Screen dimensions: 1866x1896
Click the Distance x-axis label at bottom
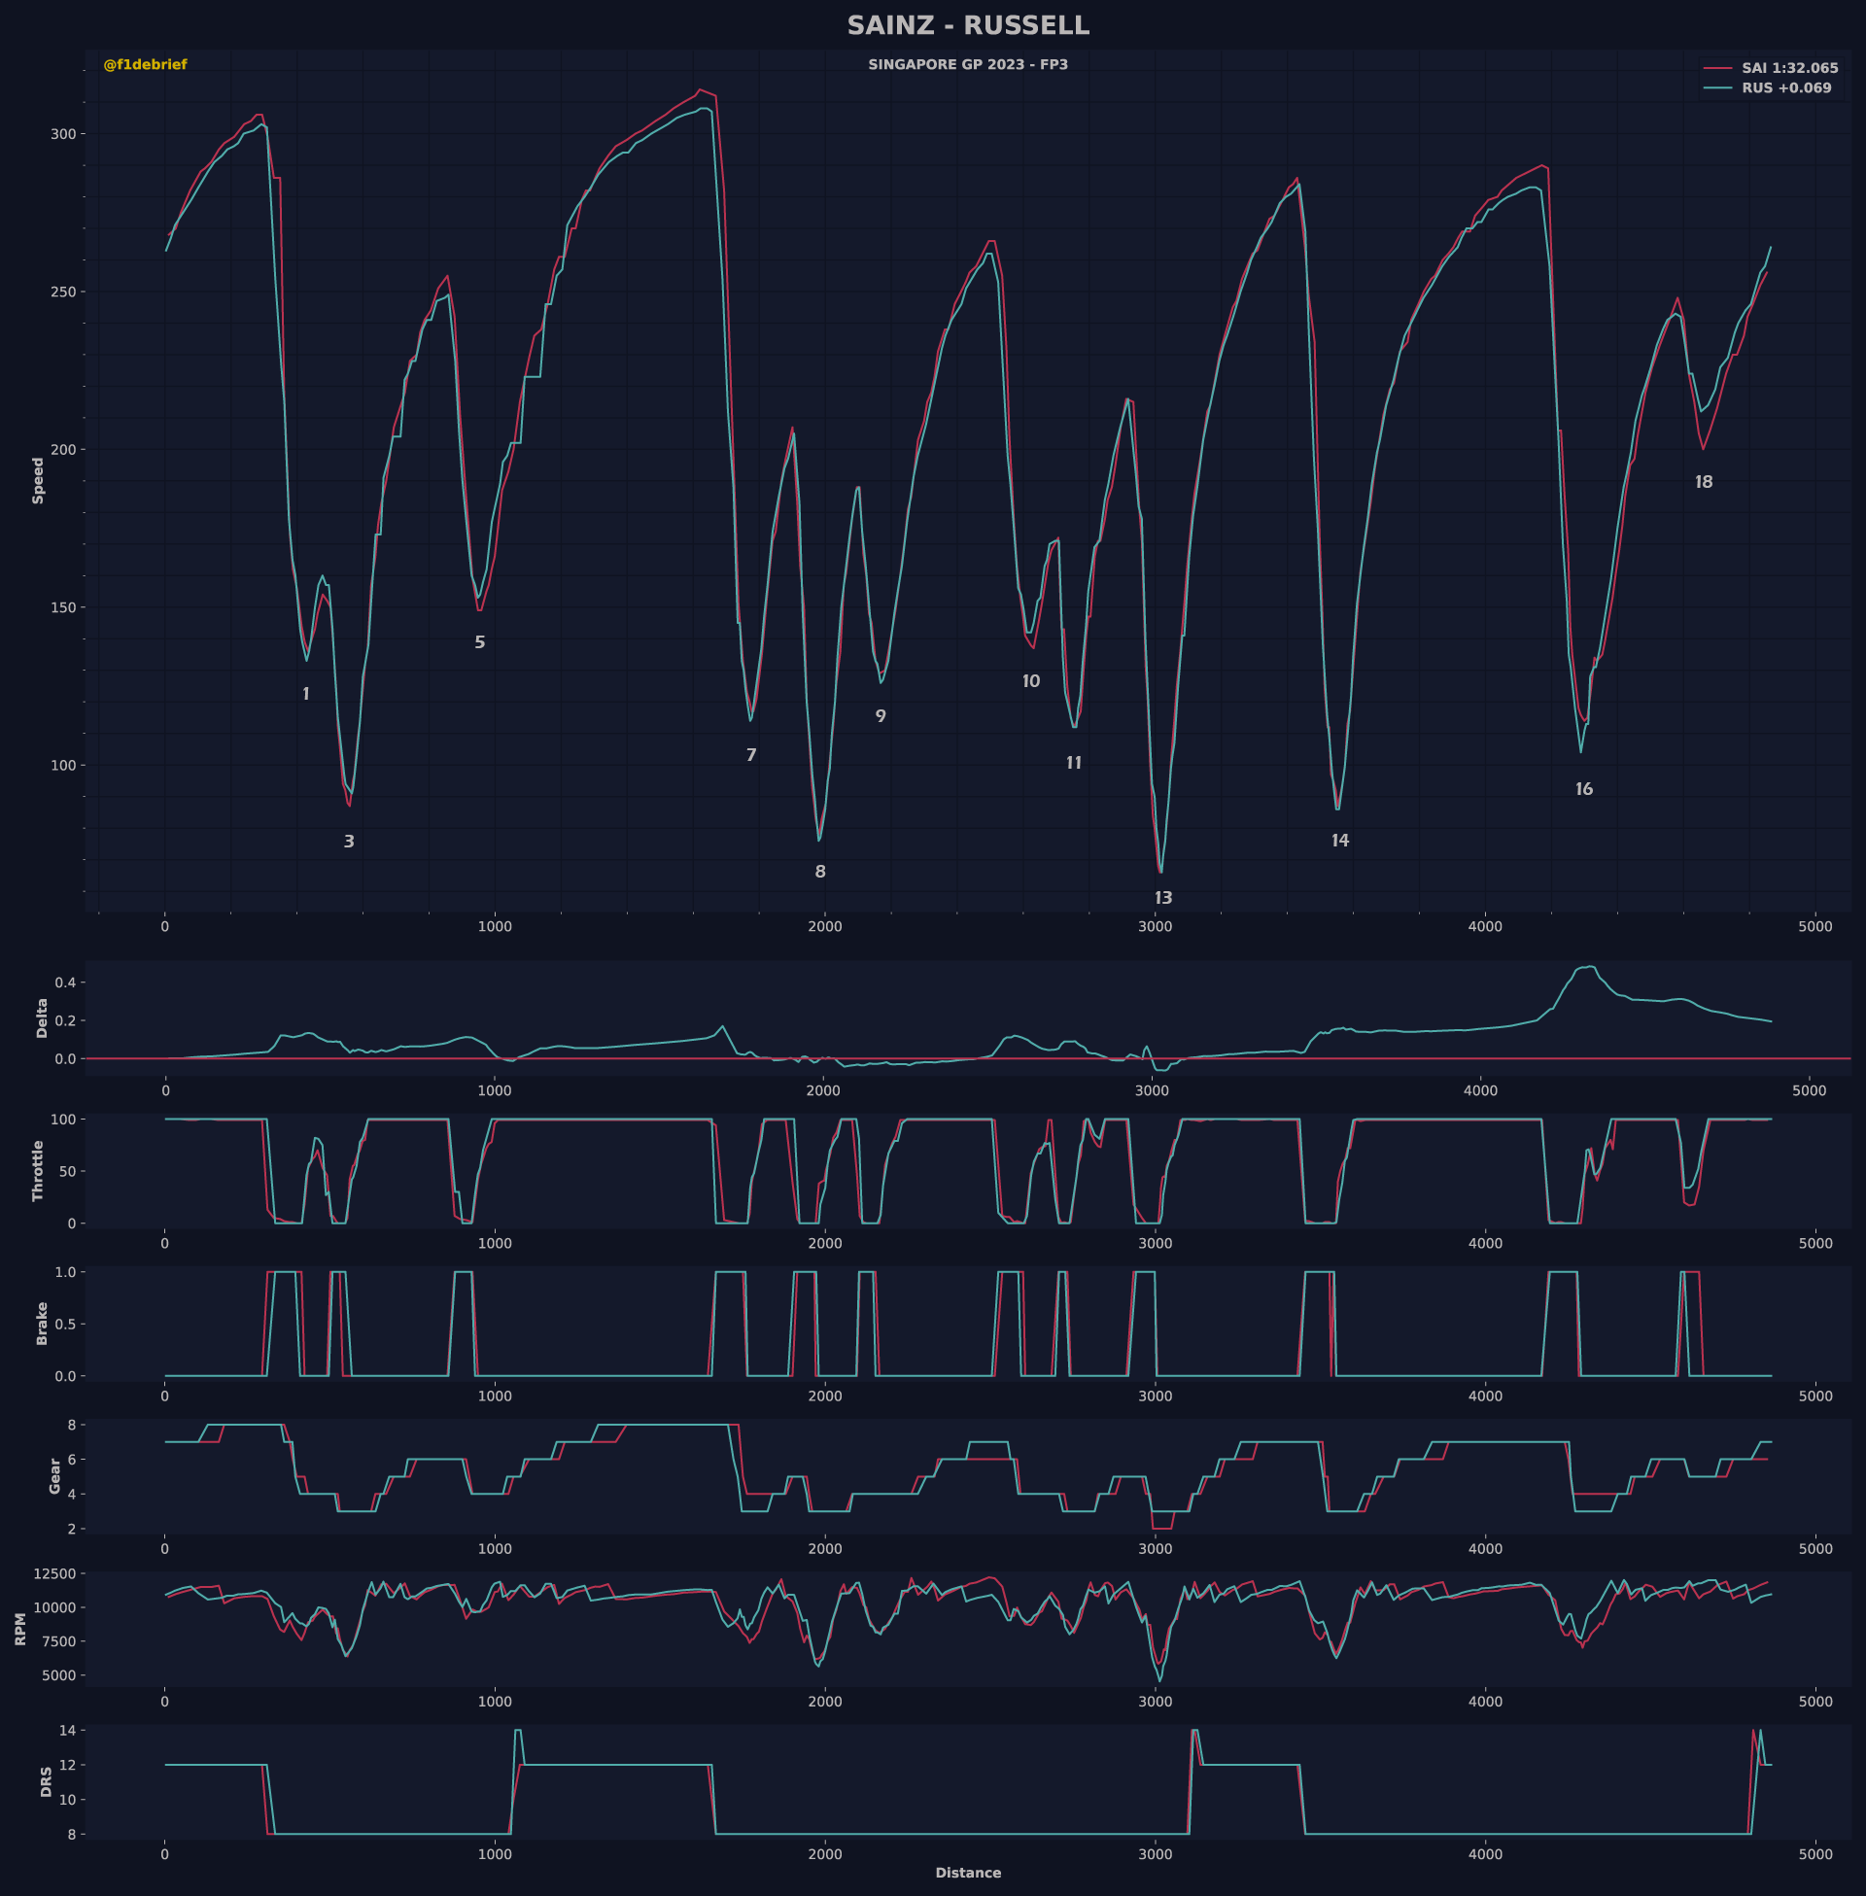[x=967, y=1873]
